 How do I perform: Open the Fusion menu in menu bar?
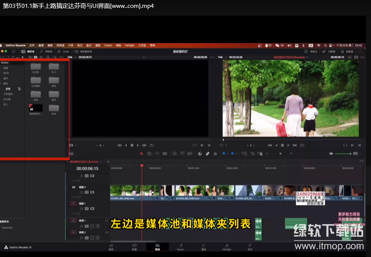click(108, 45)
